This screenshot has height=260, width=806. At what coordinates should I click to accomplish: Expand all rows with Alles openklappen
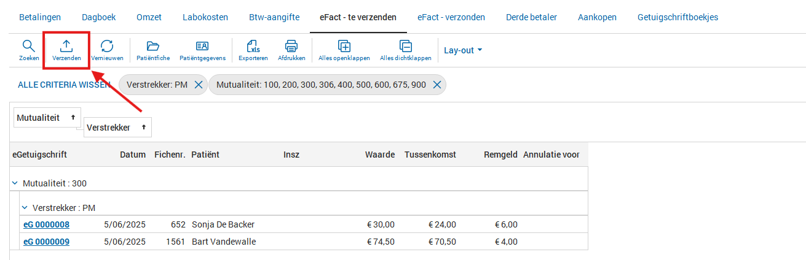coord(344,45)
